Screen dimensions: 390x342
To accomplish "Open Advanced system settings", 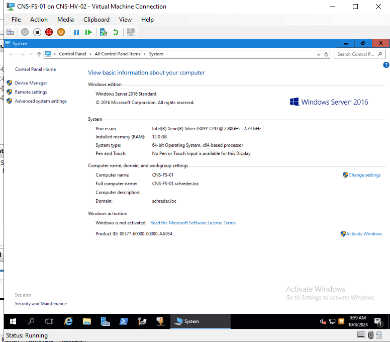I will 41,101.
